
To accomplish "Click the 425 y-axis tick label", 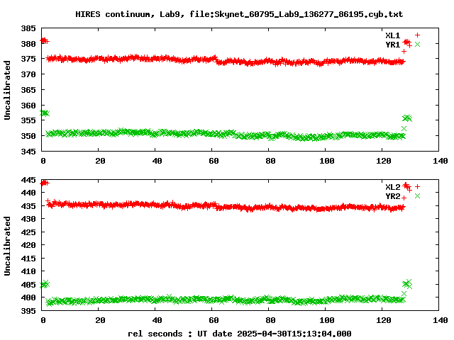I will [28, 232].
